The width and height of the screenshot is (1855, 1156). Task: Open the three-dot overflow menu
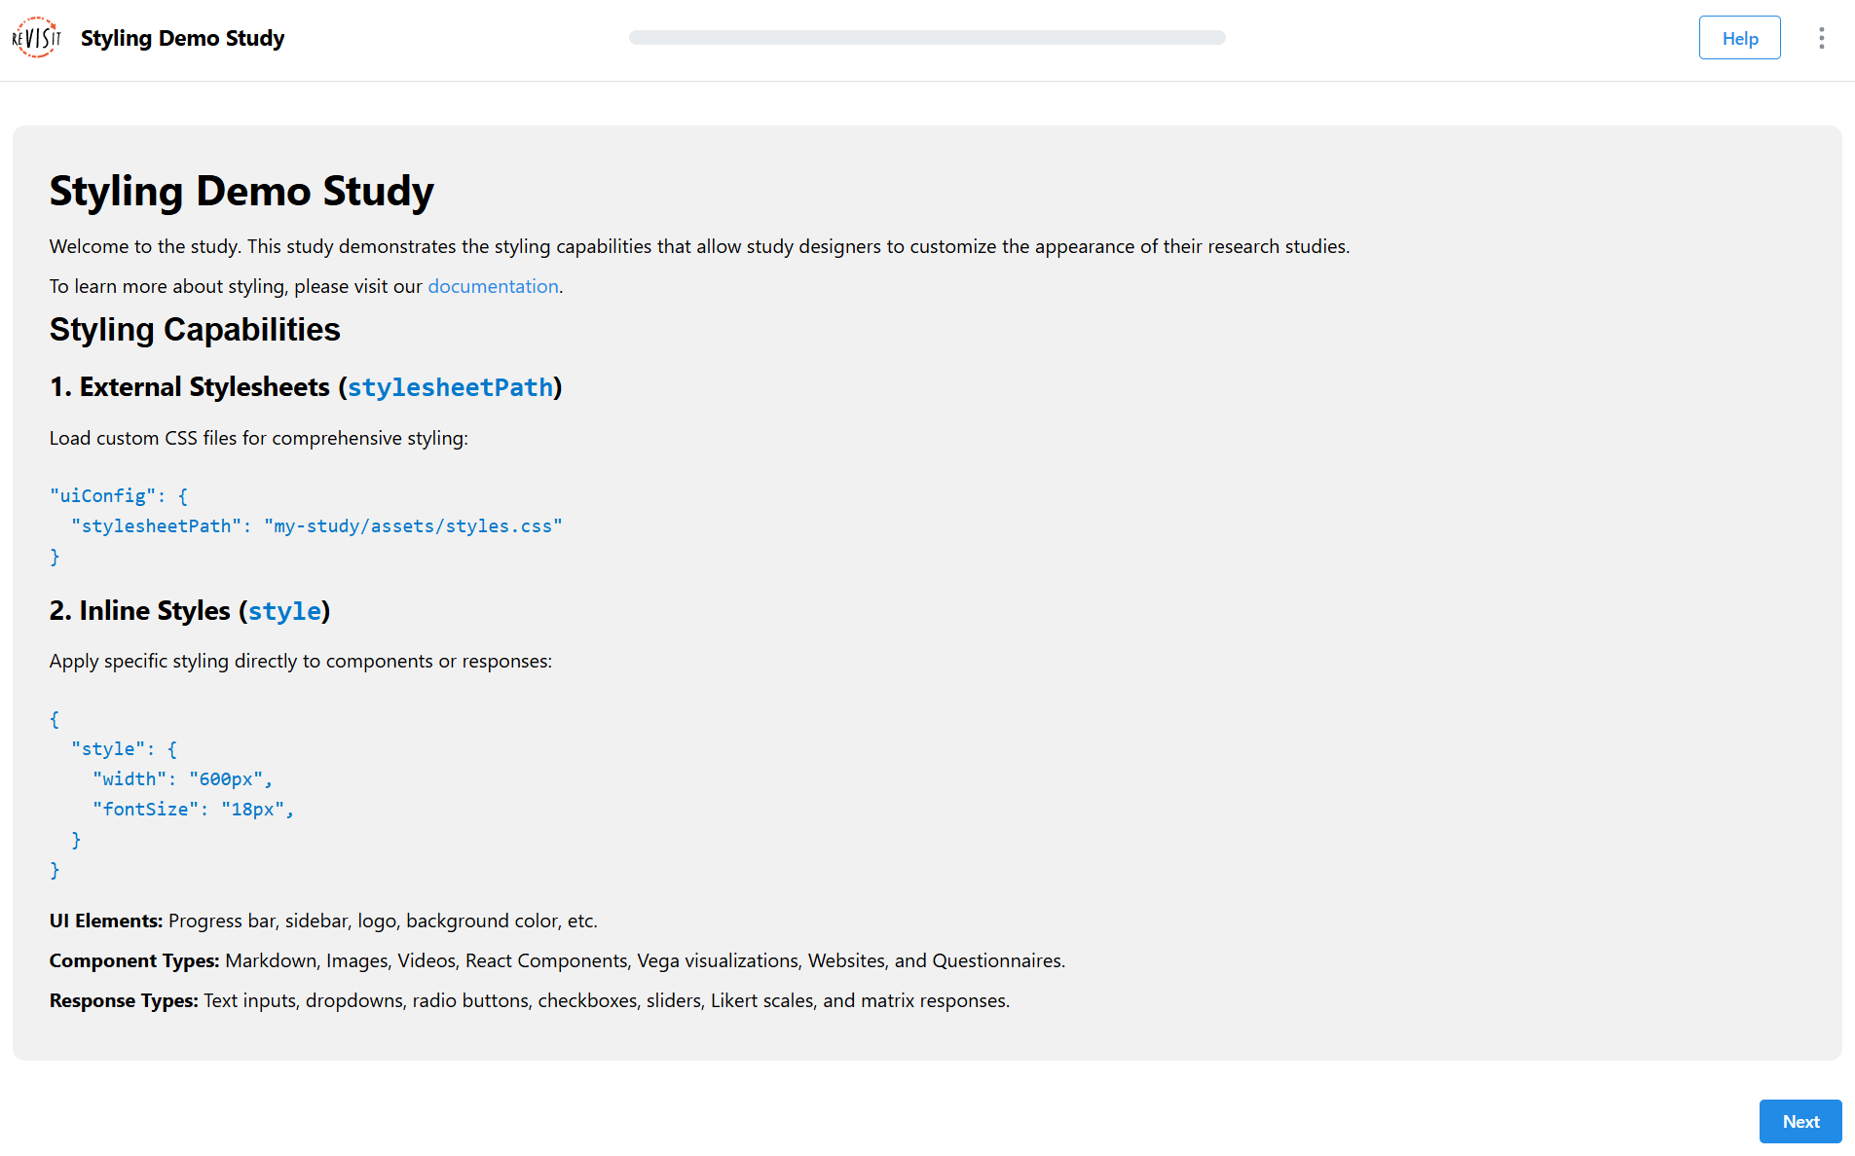[x=1822, y=37]
